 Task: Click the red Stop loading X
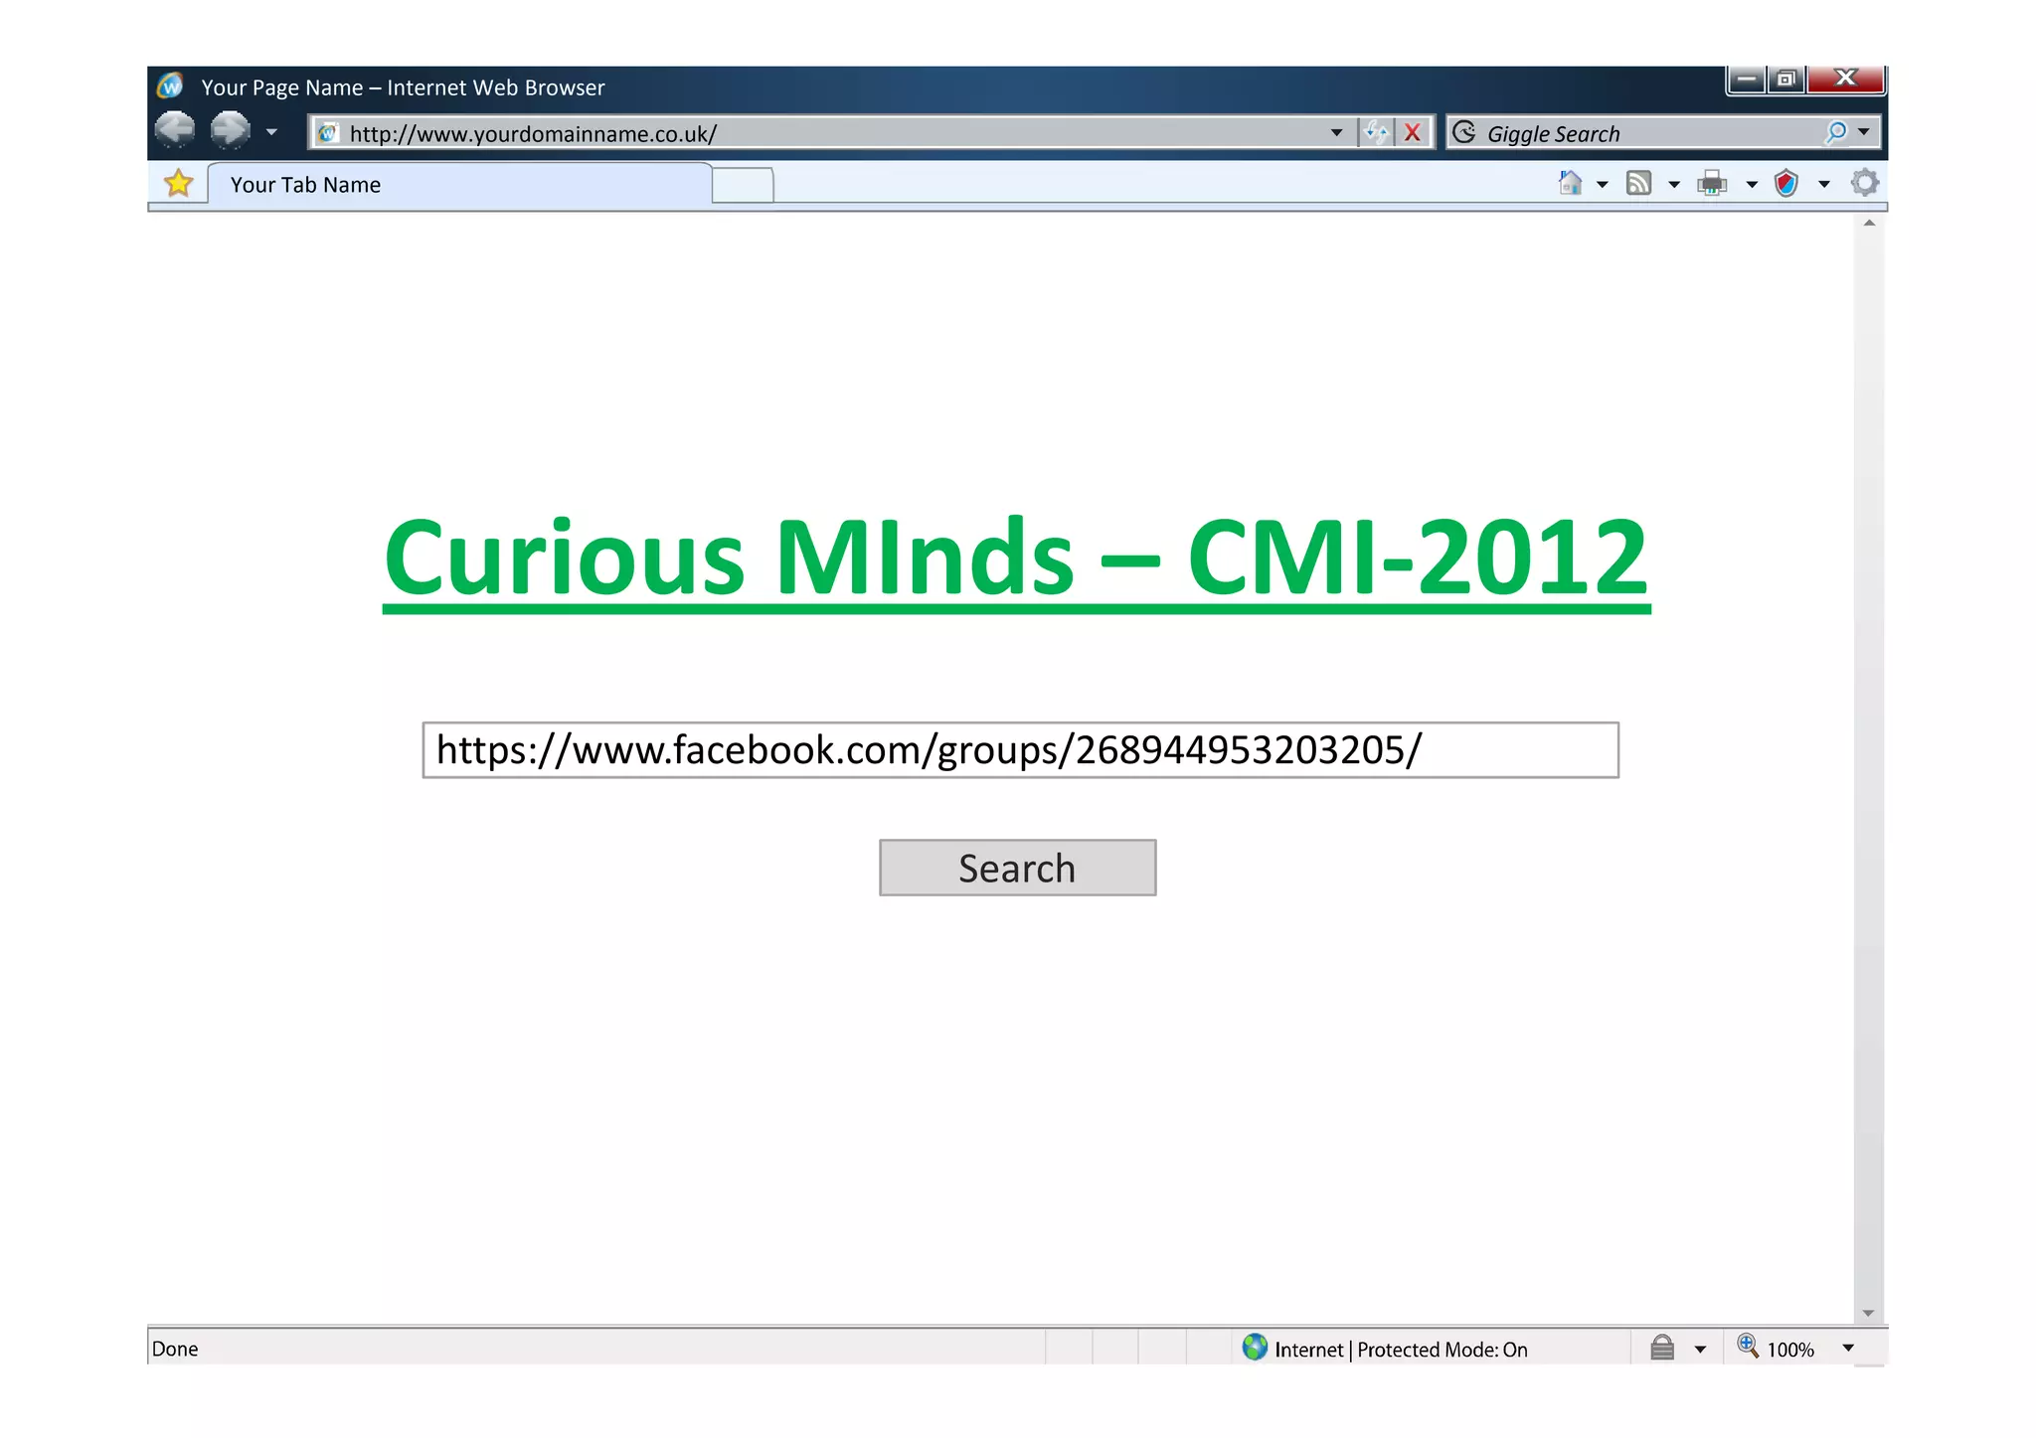(x=1412, y=132)
